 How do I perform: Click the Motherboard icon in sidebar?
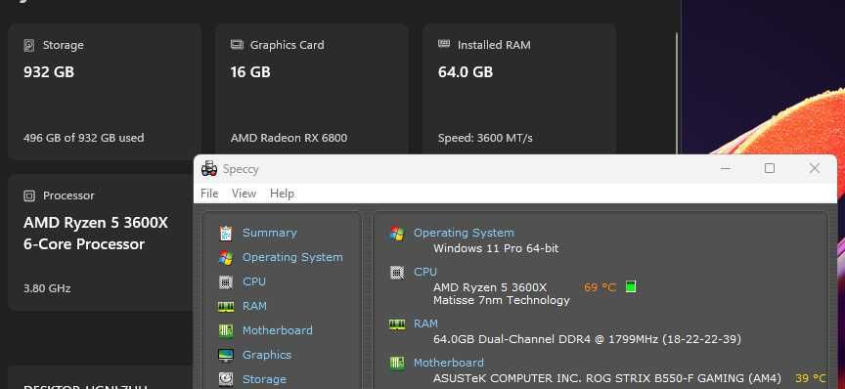226,330
